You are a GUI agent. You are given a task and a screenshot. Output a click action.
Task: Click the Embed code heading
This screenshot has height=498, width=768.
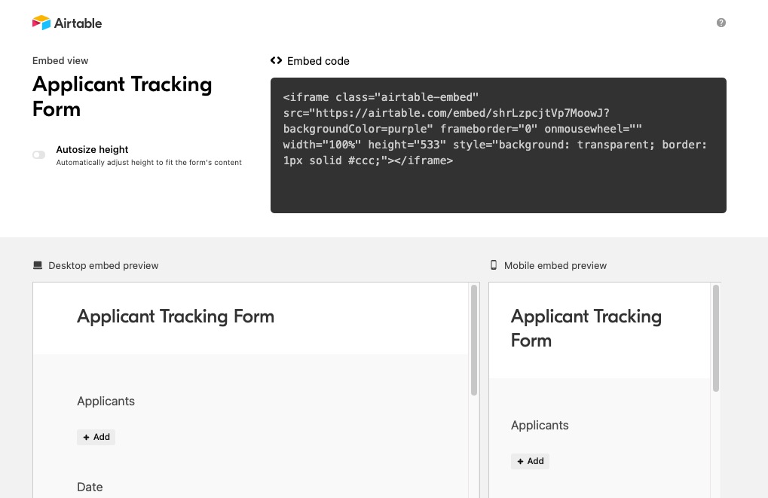pos(318,61)
